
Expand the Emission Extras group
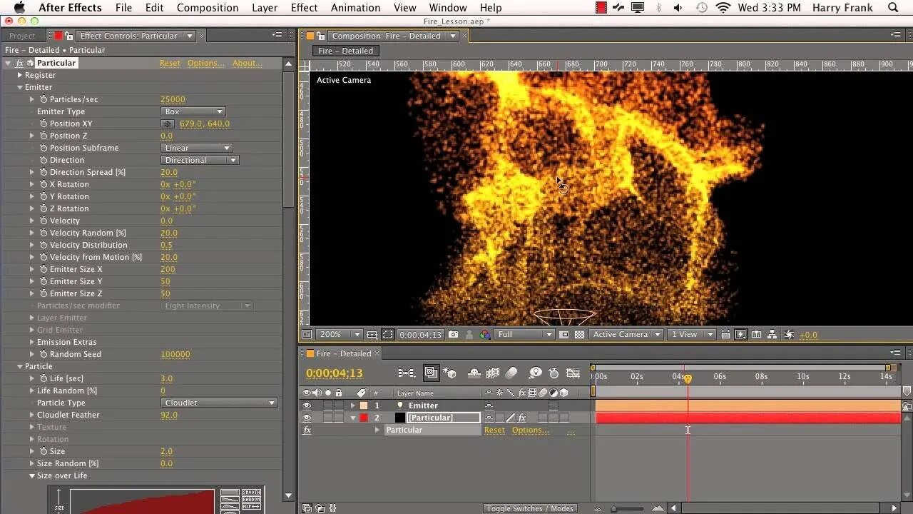click(x=31, y=342)
